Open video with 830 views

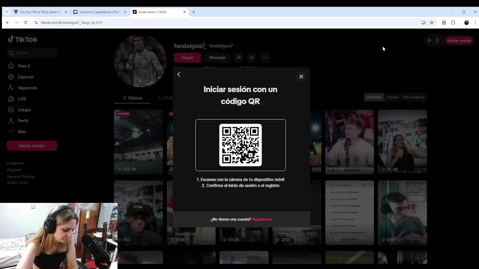pos(402,213)
